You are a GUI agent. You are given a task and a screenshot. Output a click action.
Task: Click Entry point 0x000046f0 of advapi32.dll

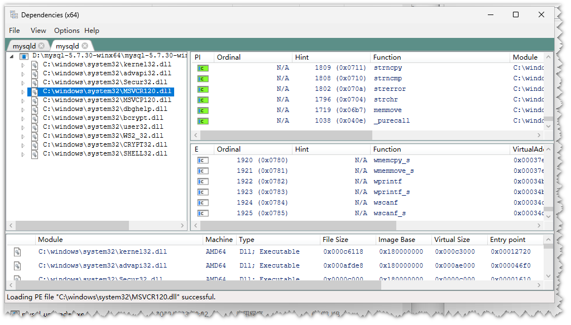511,266
